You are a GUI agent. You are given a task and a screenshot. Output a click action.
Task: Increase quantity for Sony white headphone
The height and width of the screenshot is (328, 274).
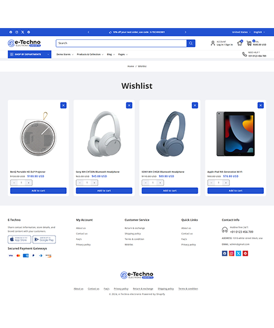point(94,183)
